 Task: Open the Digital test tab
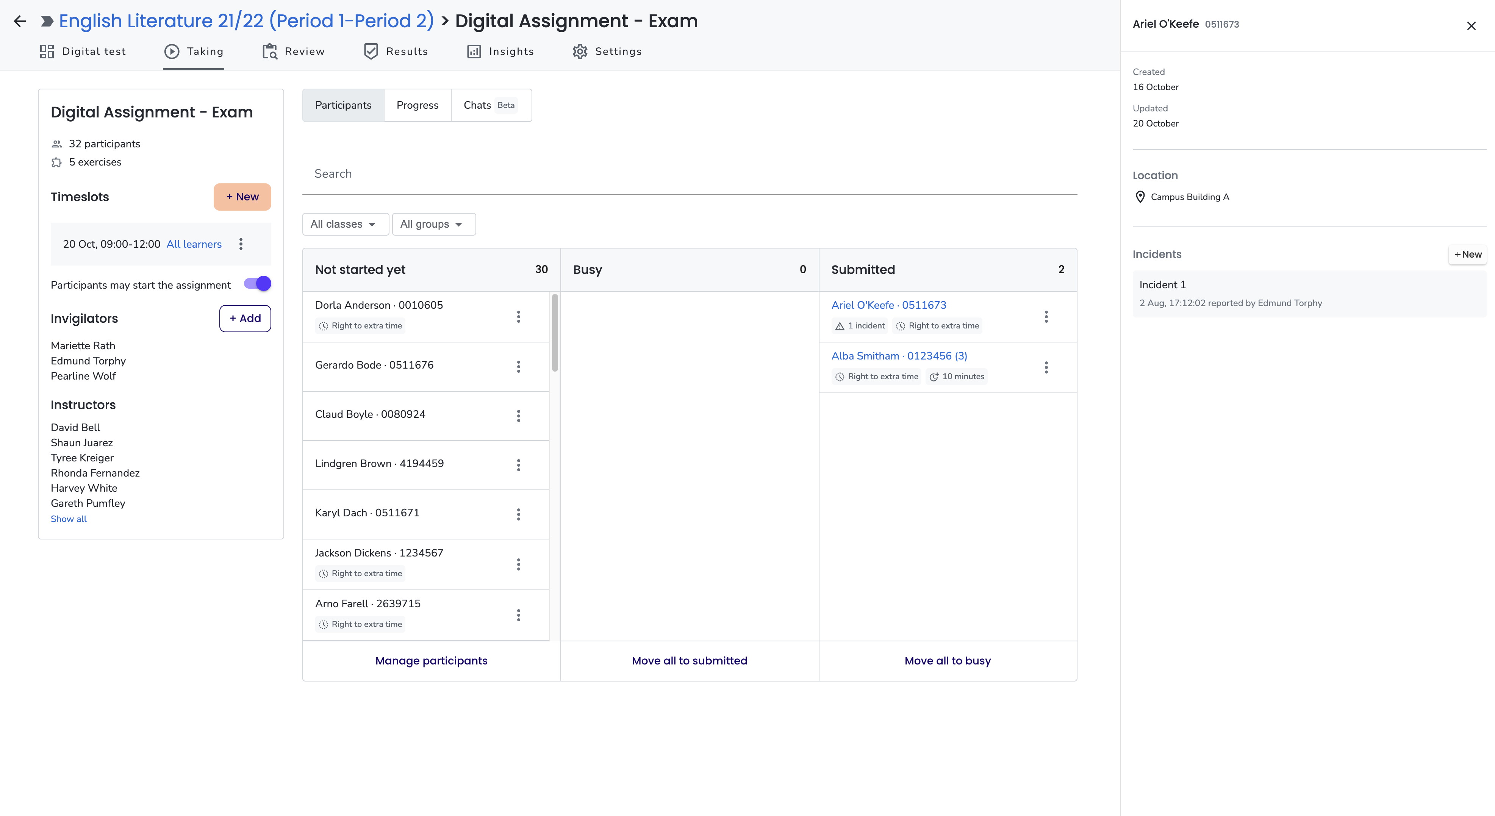pos(83,52)
